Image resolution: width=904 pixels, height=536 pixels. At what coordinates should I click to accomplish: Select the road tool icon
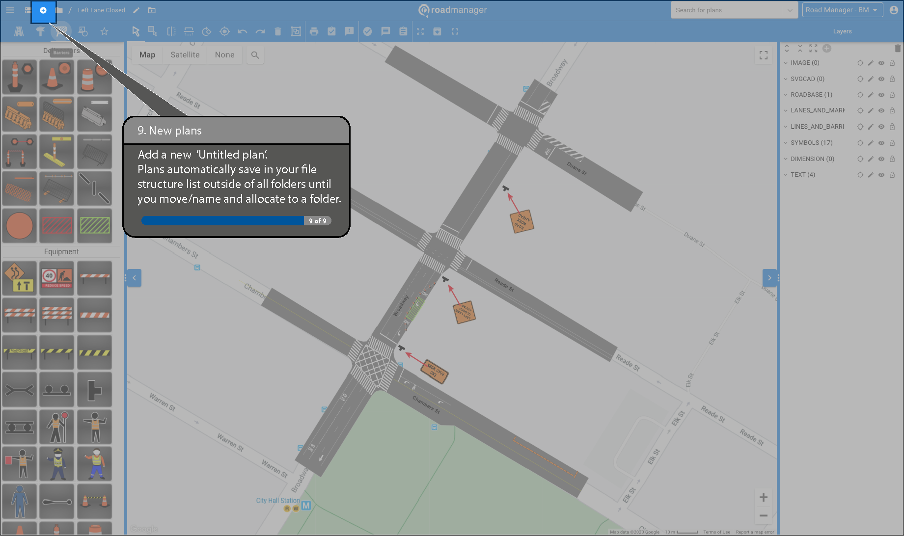tap(19, 31)
